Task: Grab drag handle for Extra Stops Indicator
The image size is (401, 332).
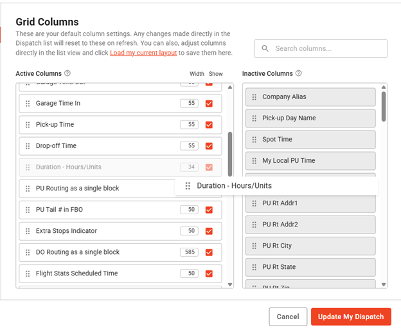Action: pos(28,231)
